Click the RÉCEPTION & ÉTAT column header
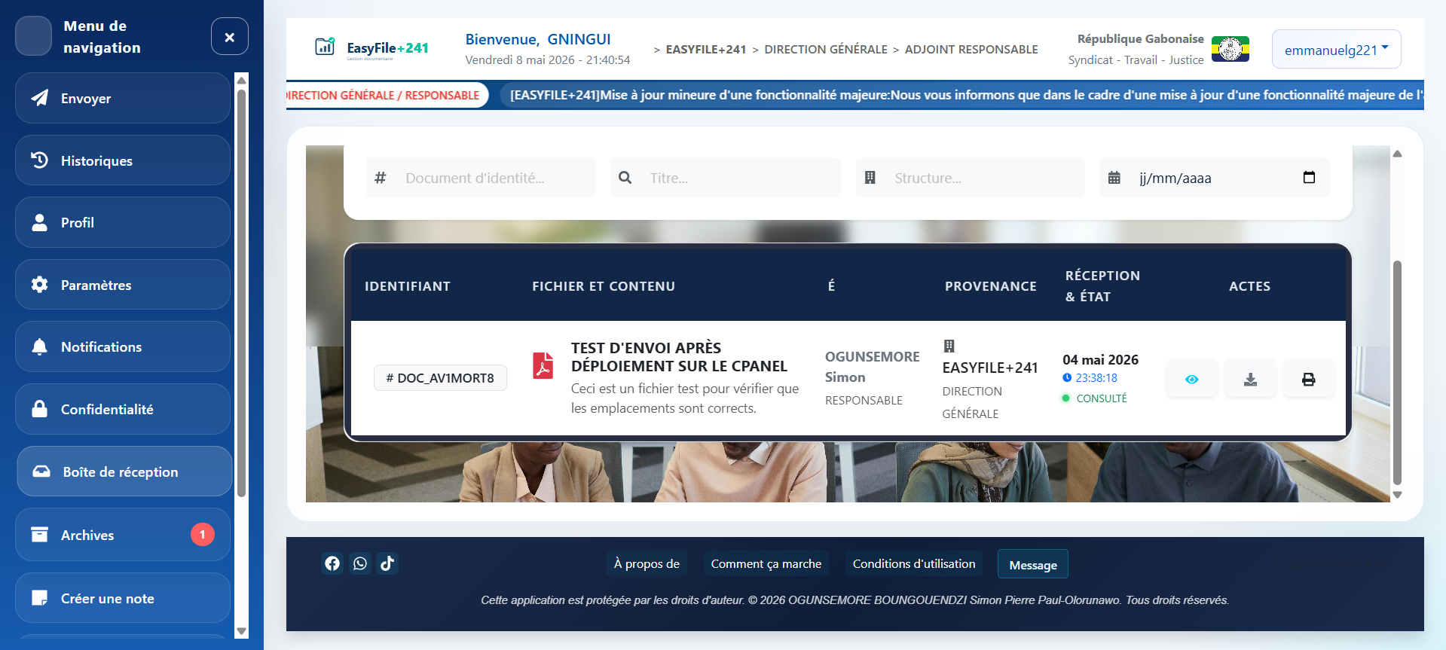 1102,286
